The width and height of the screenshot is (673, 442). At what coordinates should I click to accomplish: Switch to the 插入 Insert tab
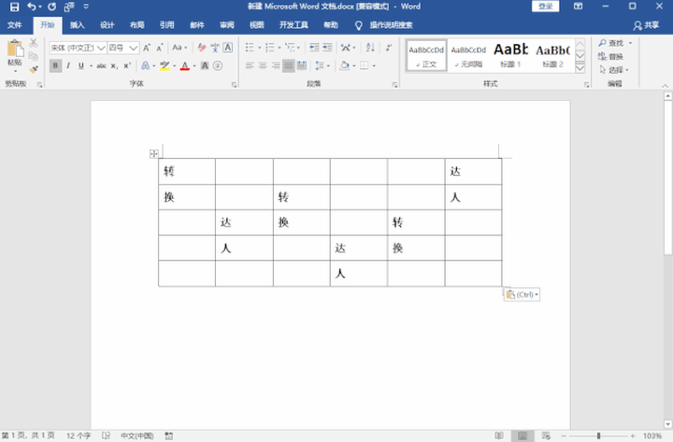pyautogui.click(x=78, y=25)
